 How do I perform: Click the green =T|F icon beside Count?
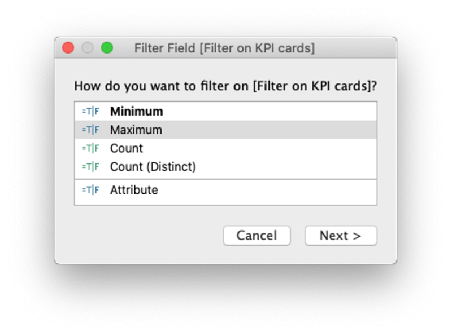point(90,148)
